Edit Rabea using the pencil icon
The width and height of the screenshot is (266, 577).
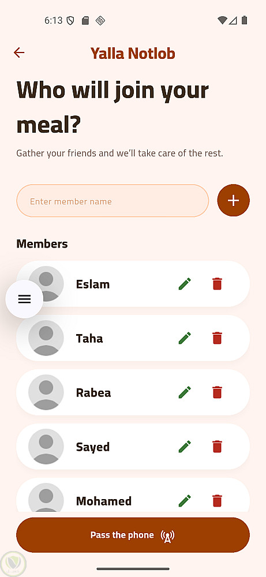coord(185,392)
